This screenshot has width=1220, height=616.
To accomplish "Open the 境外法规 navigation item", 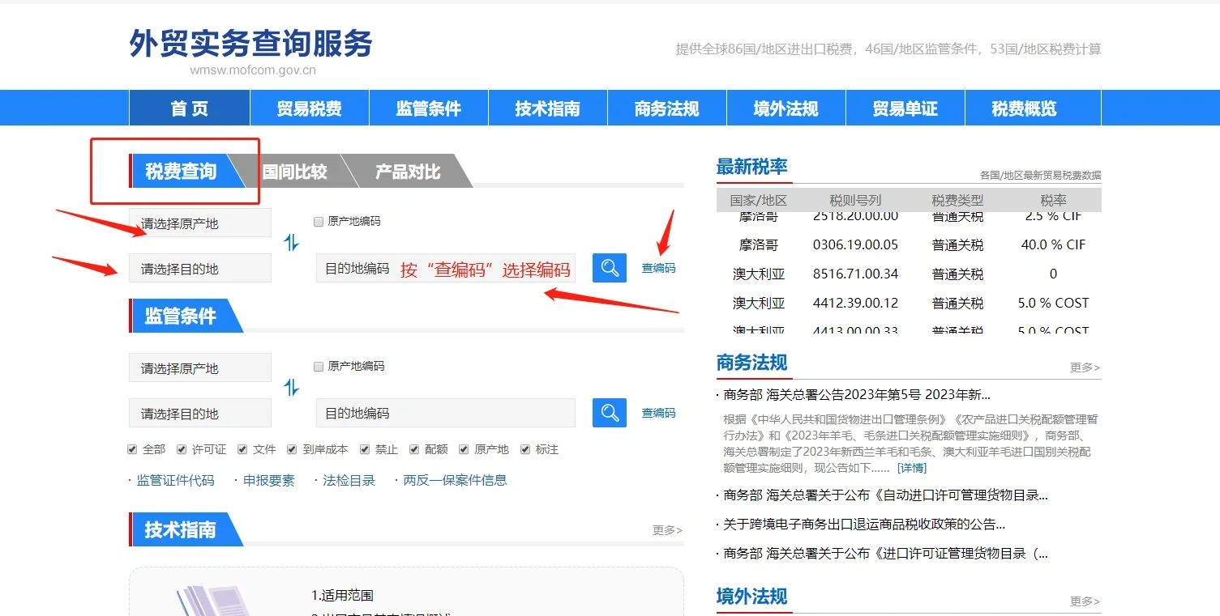I will (x=786, y=108).
